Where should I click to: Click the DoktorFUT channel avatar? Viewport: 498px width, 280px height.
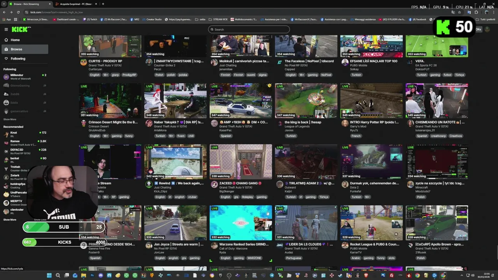tap(410, 62)
